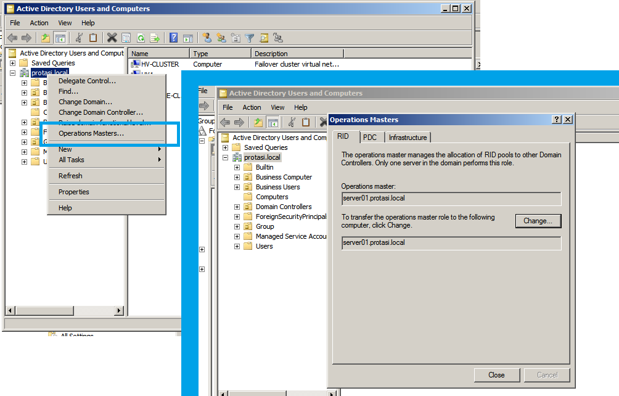Click Close button in Operations Masters dialog
This screenshot has width=619, height=396.
pos(497,375)
